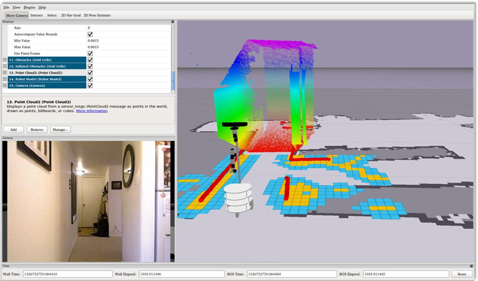Activate the 2D Nav Goal tool

pos(71,15)
